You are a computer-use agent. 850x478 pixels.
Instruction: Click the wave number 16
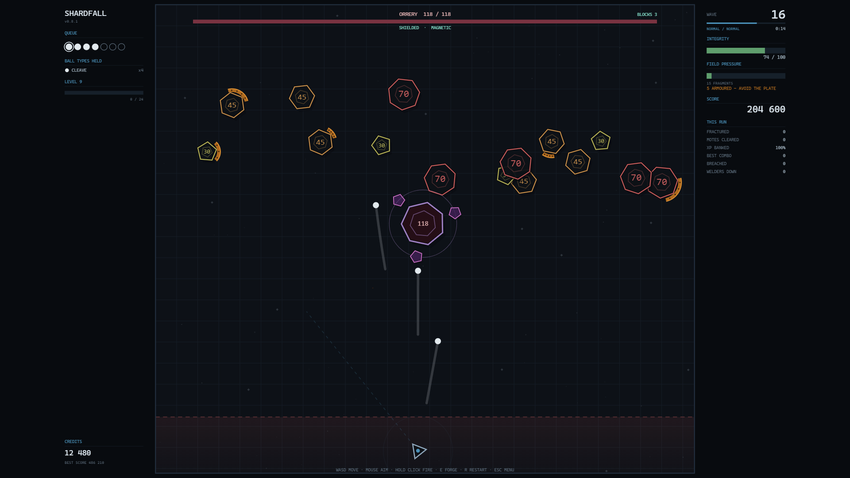click(778, 15)
